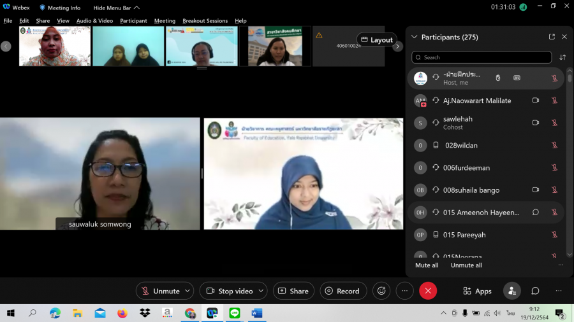Open the Breakout Sessions menu
Screen dimensions: 574x322
(205, 21)
